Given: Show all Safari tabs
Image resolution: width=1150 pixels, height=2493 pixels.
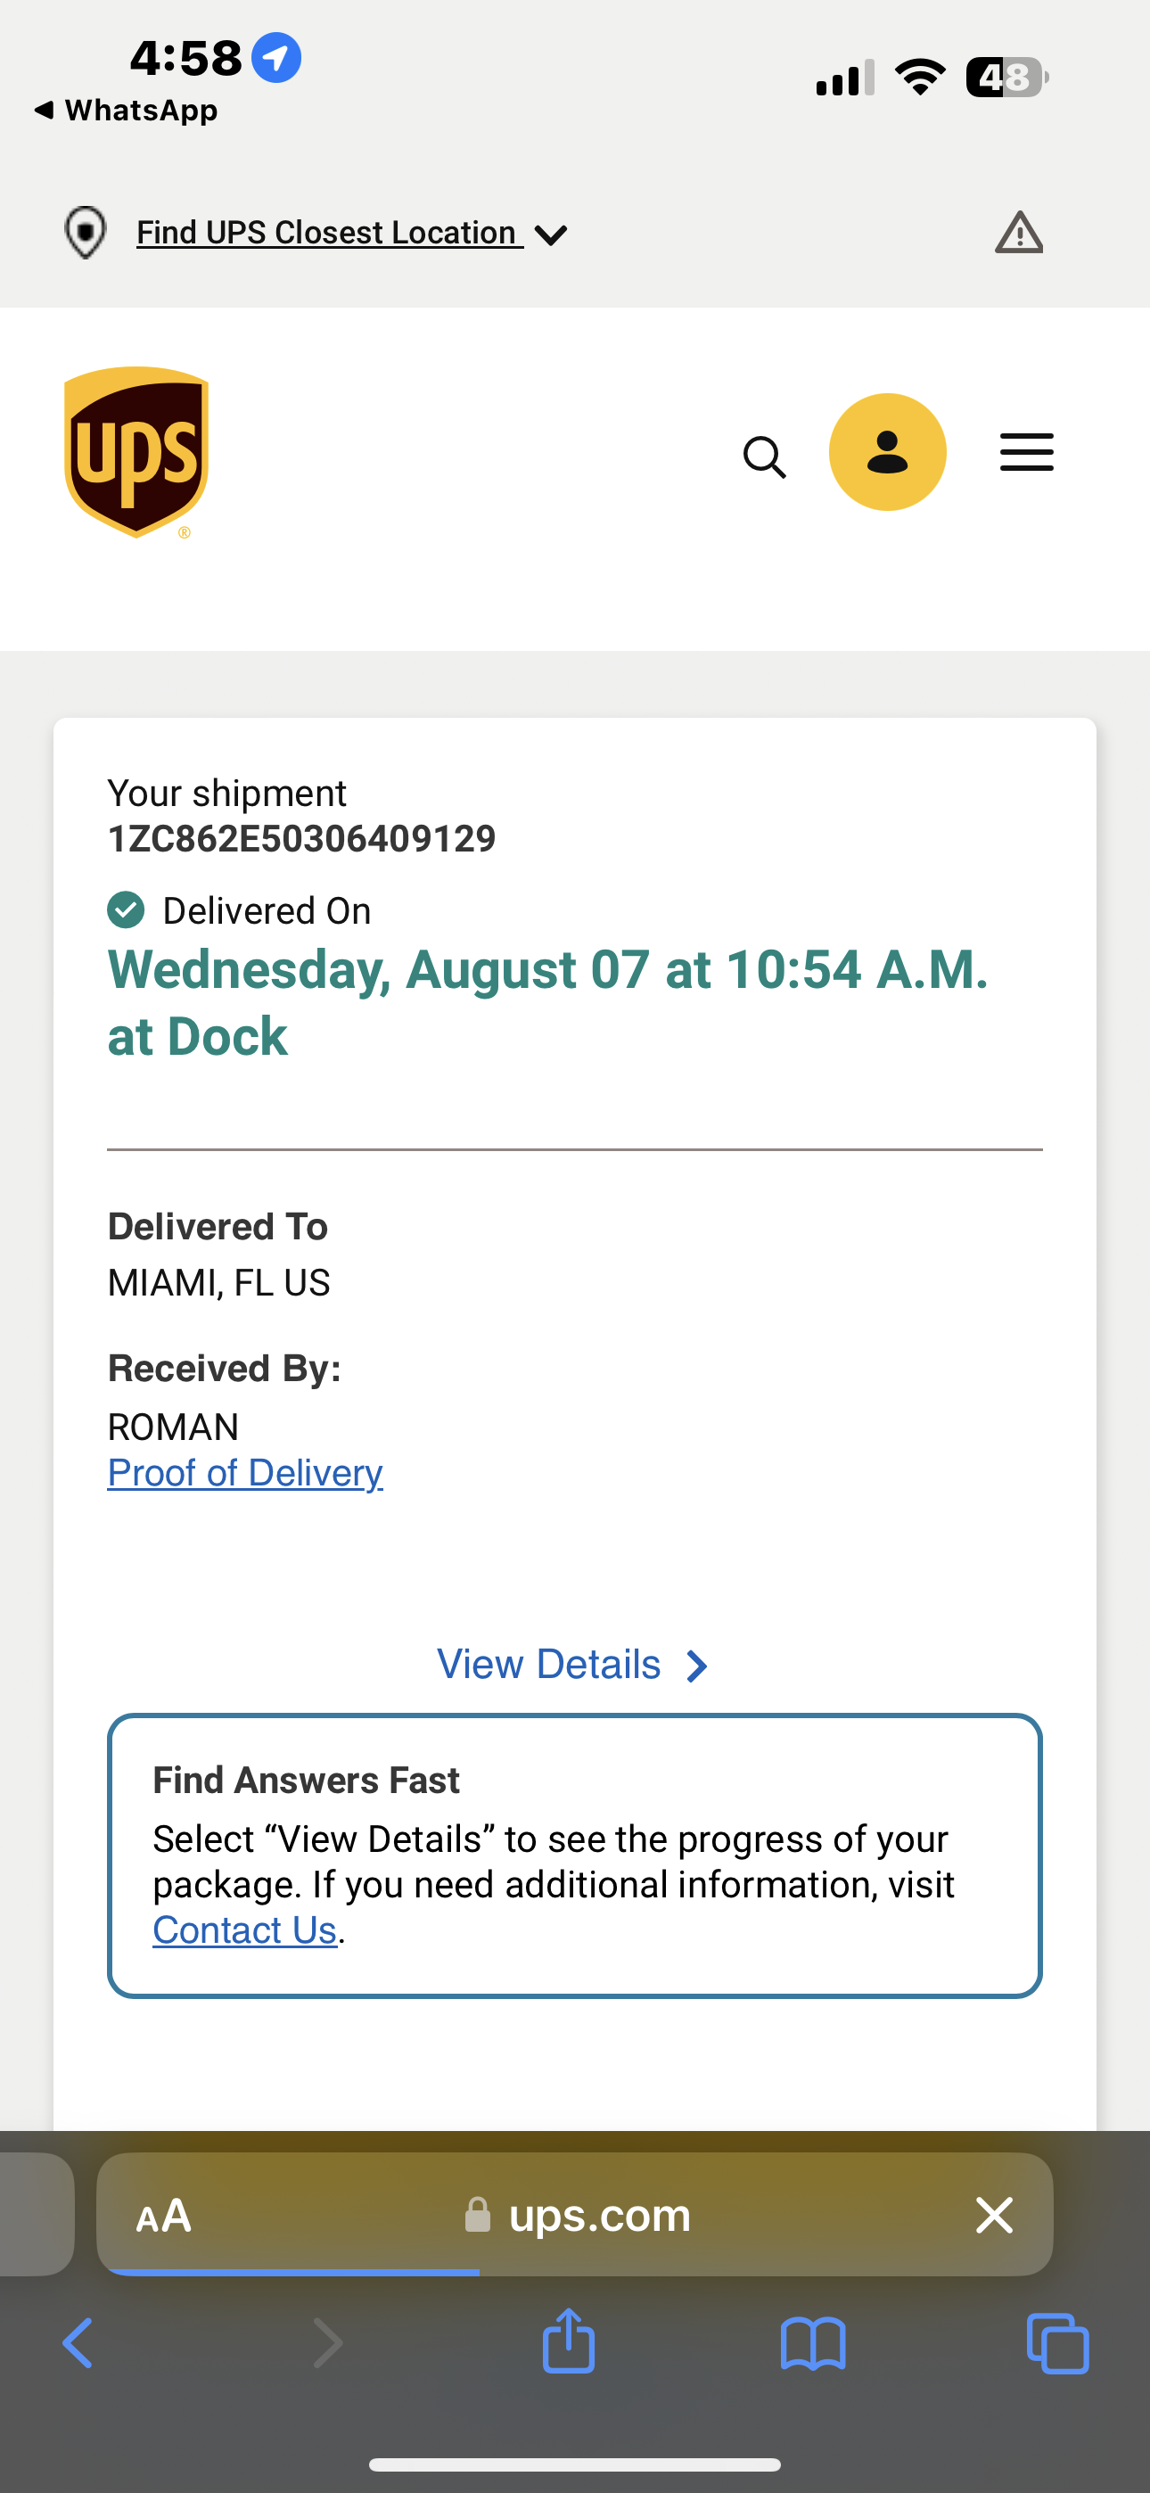Looking at the screenshot, I should (1057, 2343).
